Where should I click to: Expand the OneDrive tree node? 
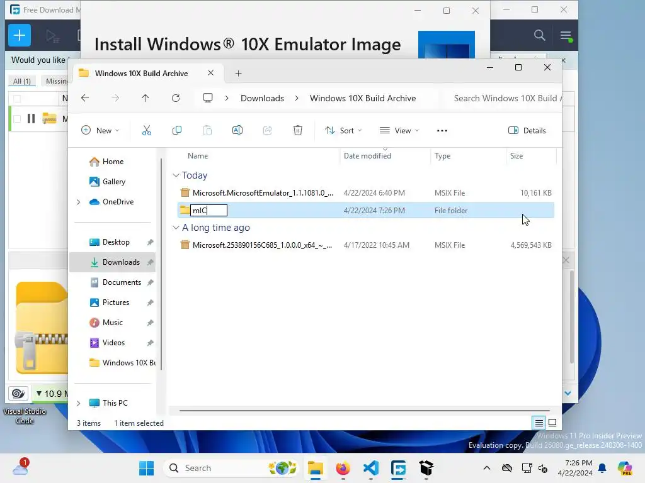click(79, 202)
